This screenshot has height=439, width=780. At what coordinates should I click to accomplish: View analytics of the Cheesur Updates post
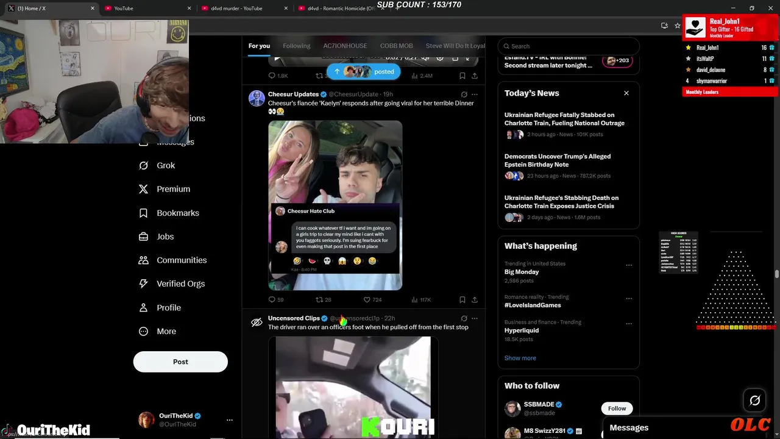coord(421,299)
